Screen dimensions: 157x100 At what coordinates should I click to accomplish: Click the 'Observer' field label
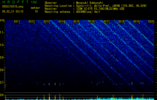tap(51, 3)
